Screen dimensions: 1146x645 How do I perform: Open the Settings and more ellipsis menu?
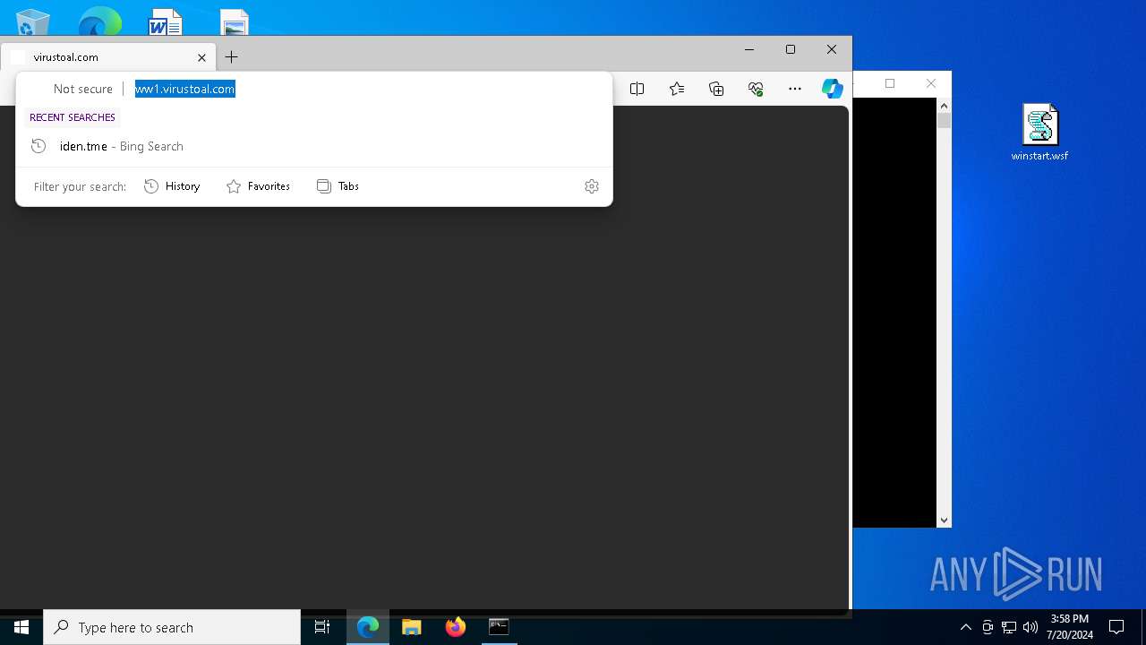click(795, 89)
